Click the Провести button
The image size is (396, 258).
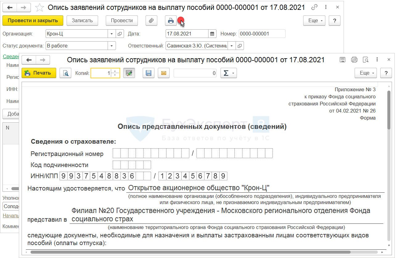click(x=122, y=21)
